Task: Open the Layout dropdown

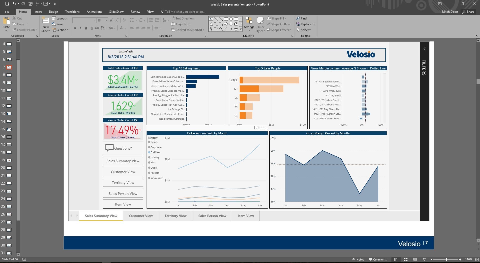Action: pos(60,18)
